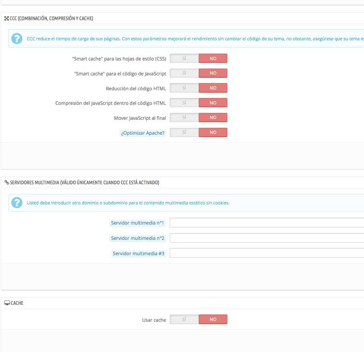Viewport: 364px width, 352px height.
Task: Click the Servidor multimedia nº1 label
Action: pos(137,223)
